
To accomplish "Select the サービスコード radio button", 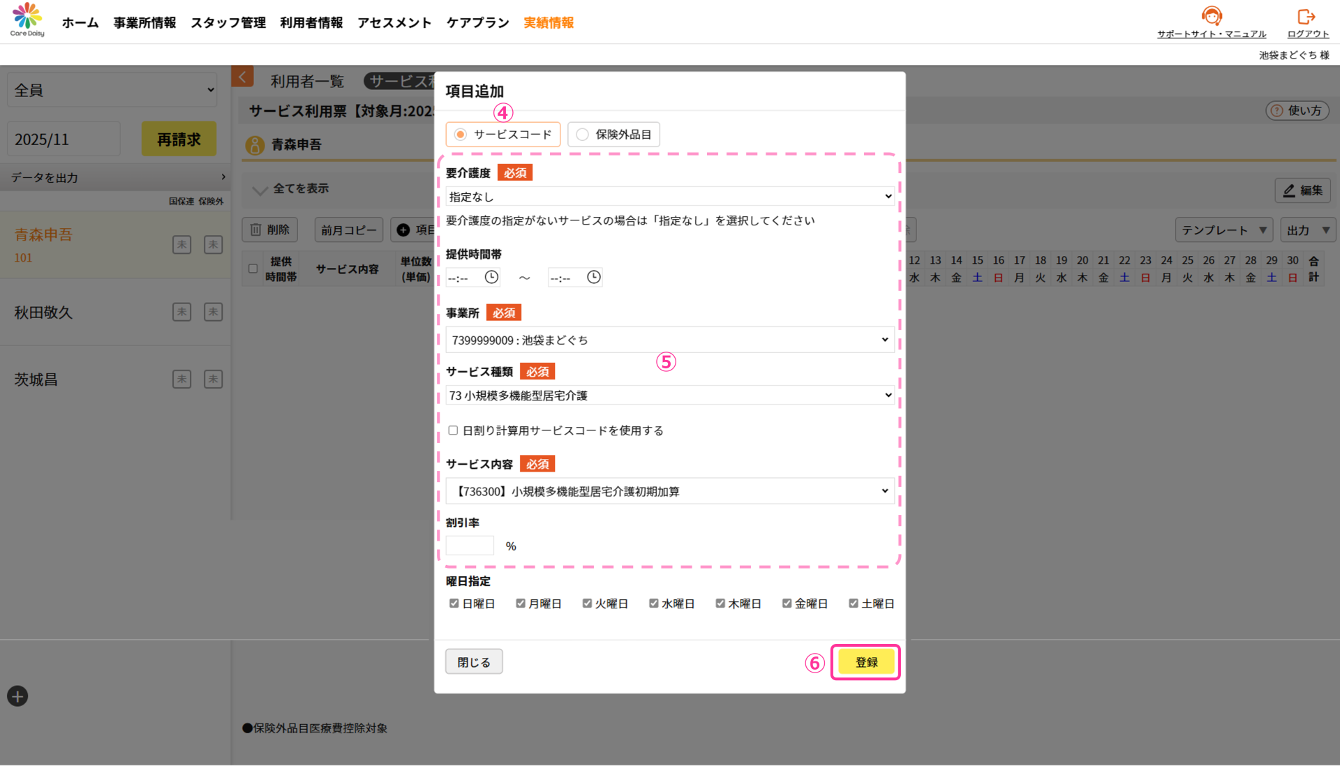I will tap(461, 135).
